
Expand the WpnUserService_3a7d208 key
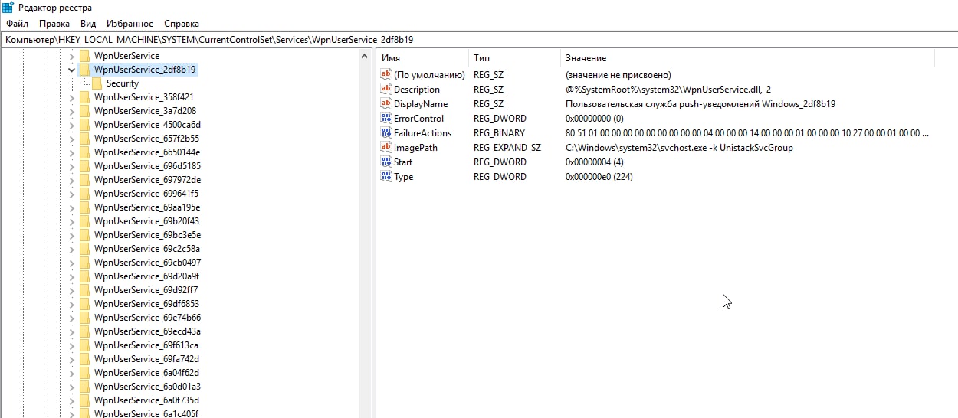(71, 111)
